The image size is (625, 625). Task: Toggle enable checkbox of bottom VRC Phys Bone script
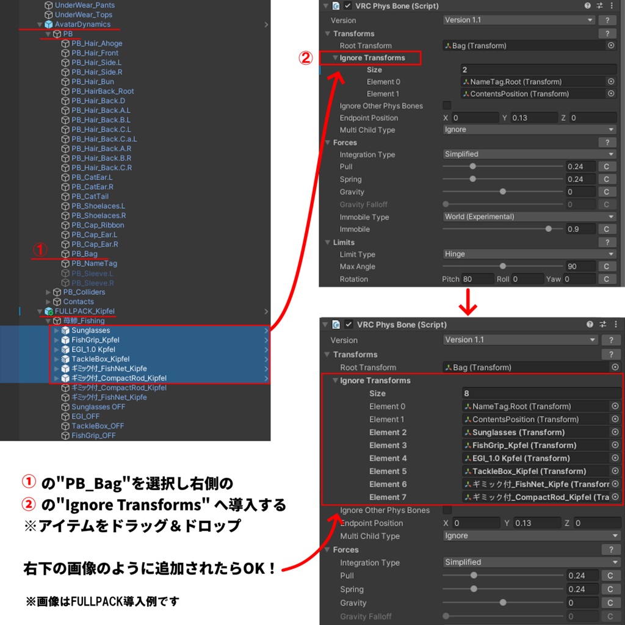coord(349,324)
